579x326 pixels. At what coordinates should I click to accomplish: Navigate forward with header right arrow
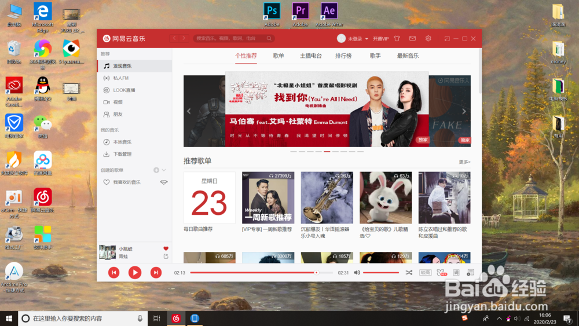[x=184, y=38]
